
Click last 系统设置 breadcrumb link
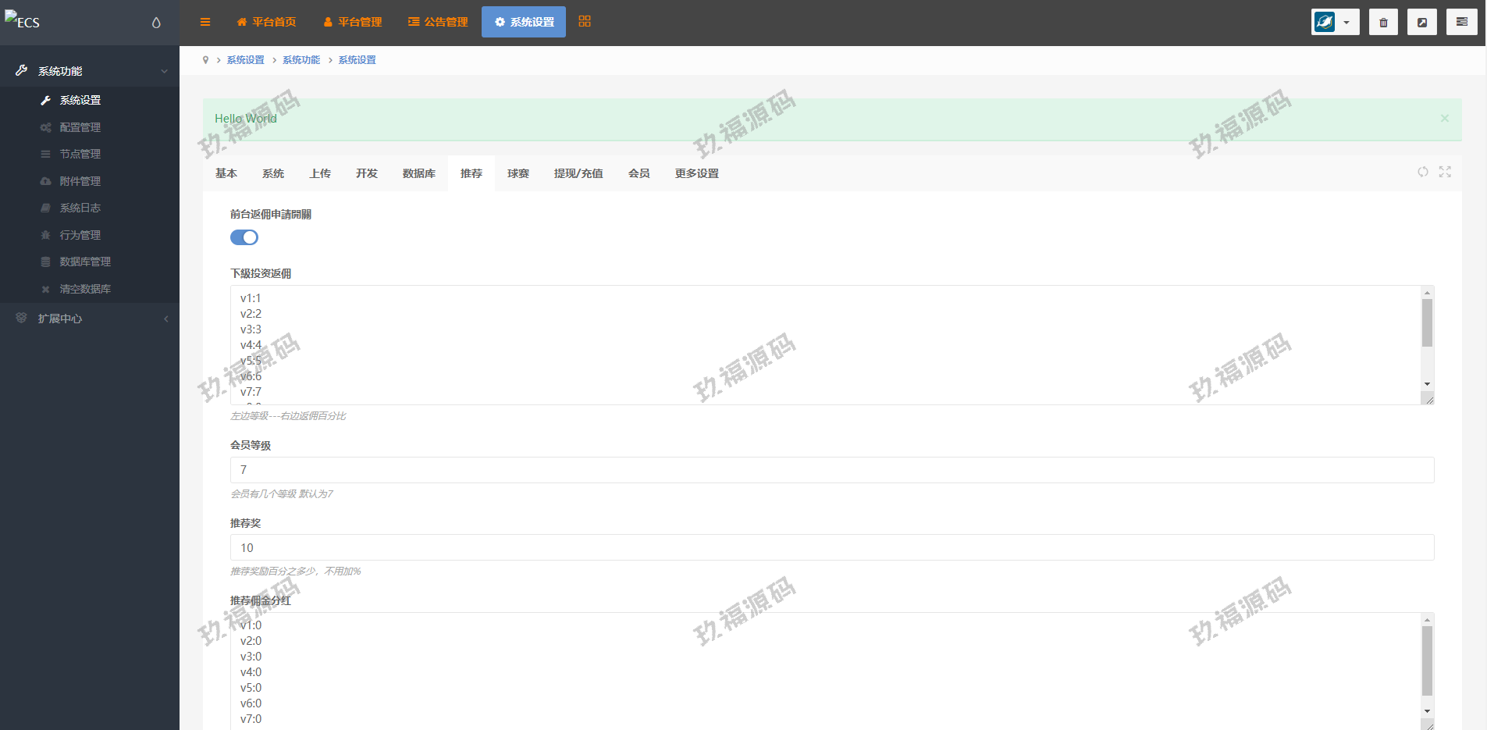[x=358, y=60]
